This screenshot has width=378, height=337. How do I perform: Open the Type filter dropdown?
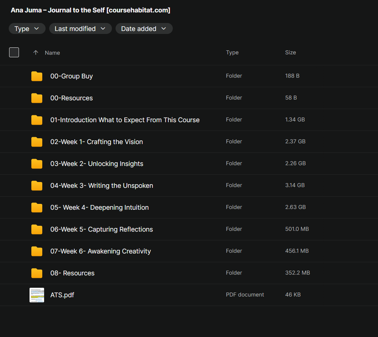pyautogui.click(x=27, y=29)
